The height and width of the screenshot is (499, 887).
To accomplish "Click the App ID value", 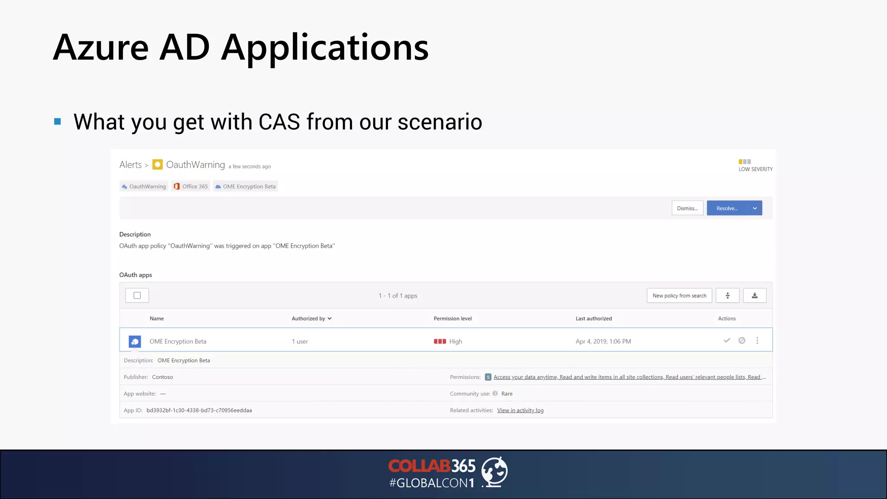I will pos(199,410).
